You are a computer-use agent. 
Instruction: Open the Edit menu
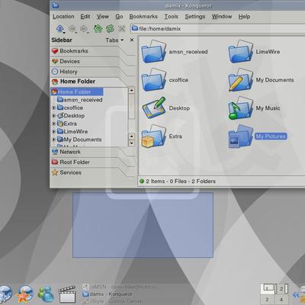pyautogui.click(x=85, y=17)
